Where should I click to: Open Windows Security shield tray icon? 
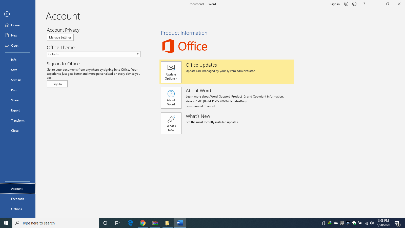[354, 223]
